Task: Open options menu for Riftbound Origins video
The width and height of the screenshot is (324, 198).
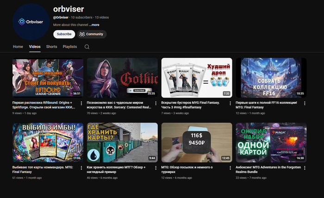Action: point(81,103)
